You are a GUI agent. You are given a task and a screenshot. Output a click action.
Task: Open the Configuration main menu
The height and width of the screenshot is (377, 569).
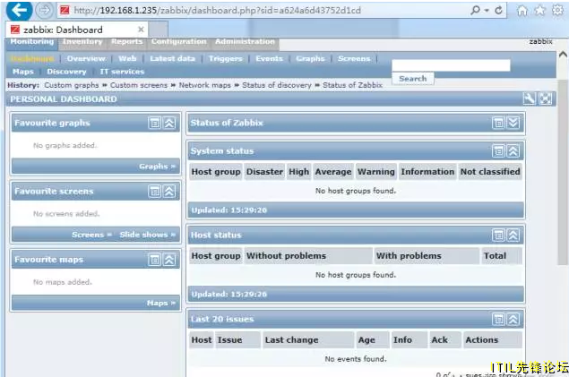[179, 42]
